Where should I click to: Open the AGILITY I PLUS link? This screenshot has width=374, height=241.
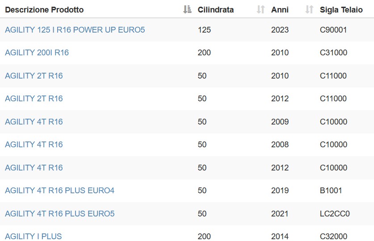(34, 237)
